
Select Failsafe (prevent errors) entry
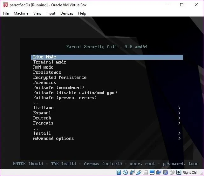point(107,98)
